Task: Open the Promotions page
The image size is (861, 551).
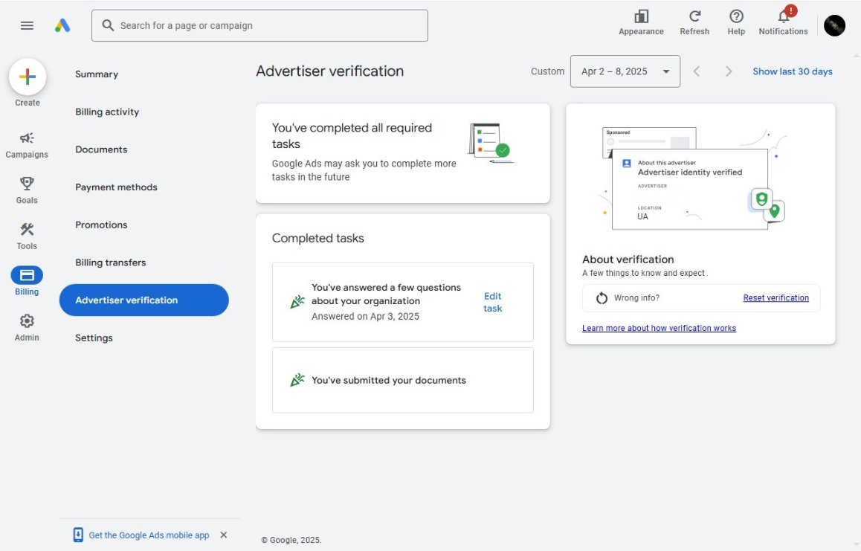Action: point(101,225)
